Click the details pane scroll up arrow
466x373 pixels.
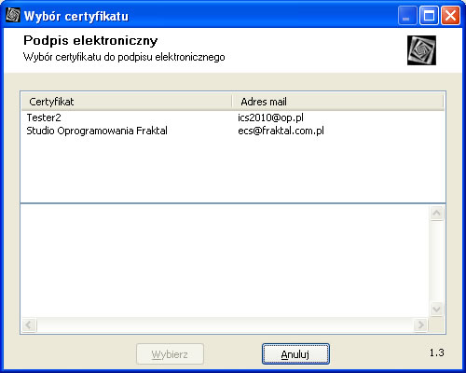(x=436, y=213)
